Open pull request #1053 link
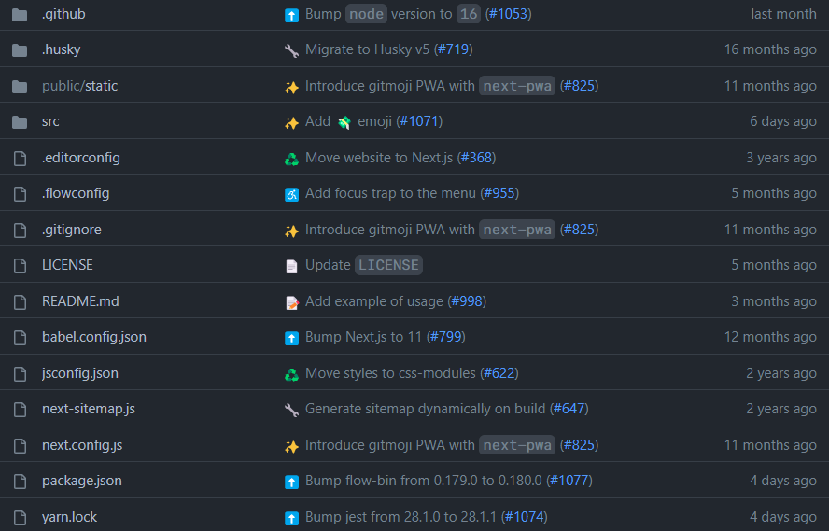The height and width of the screenshot is (531, 829). tap(509, 14)
